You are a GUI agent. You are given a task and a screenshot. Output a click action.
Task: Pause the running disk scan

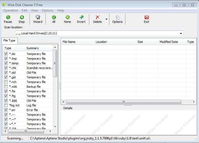[8, 19]
